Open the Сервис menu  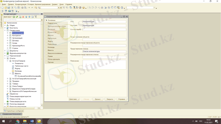coord(55,4)
